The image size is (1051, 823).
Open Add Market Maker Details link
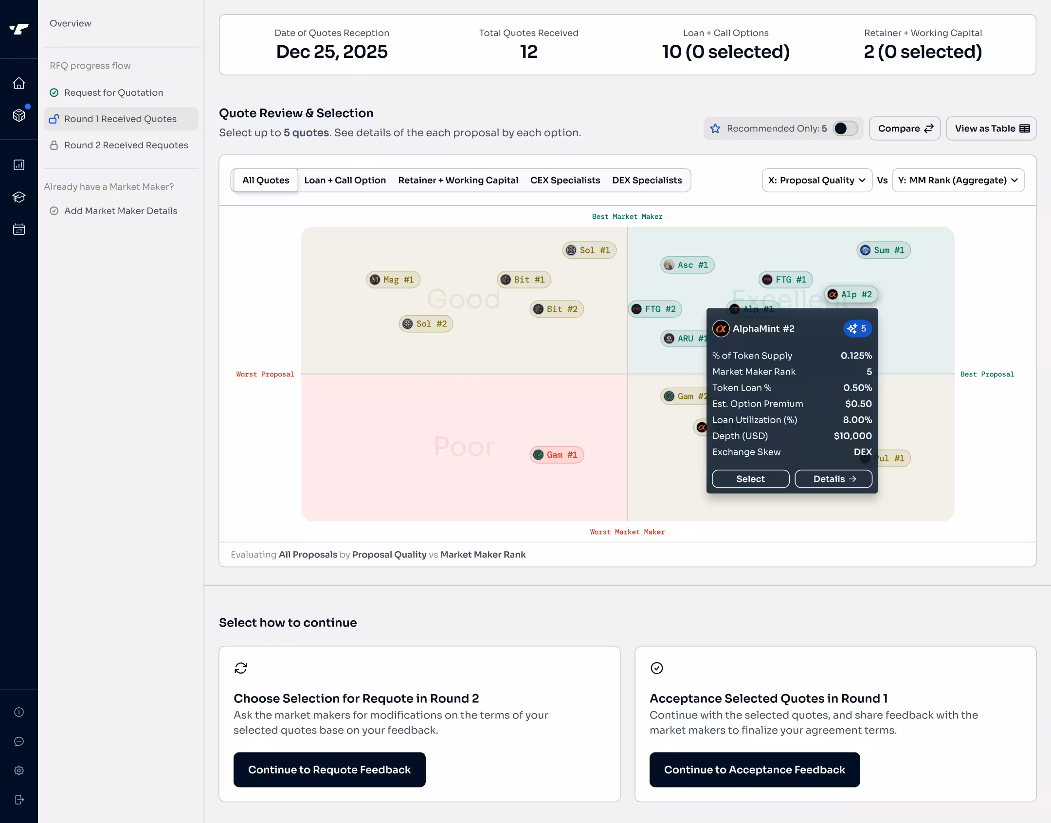[x=121, y=211]
